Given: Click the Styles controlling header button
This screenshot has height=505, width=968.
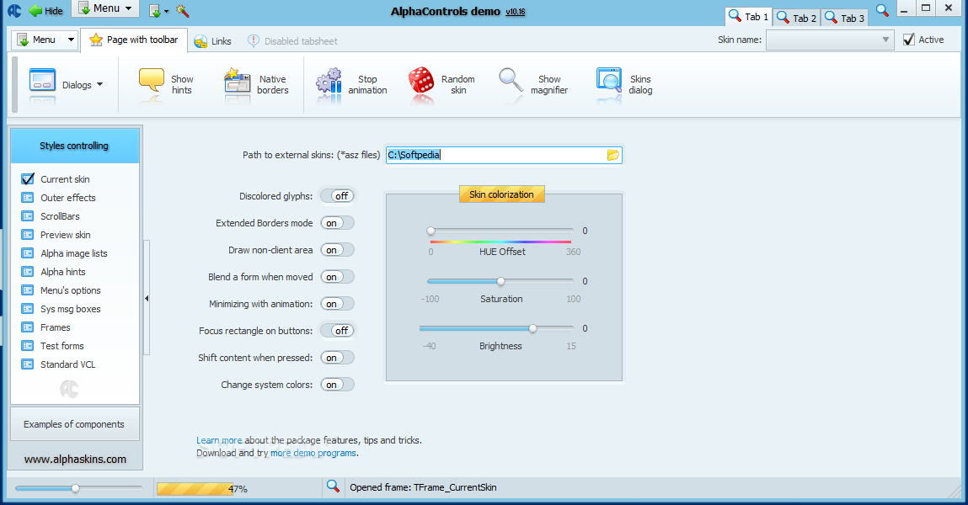Looking at the screenshot, I should (x=75, y=146).
